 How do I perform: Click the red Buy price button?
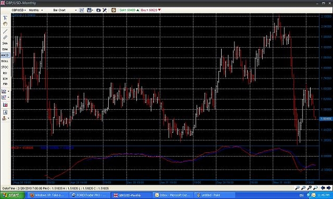[x=151, y=10]
